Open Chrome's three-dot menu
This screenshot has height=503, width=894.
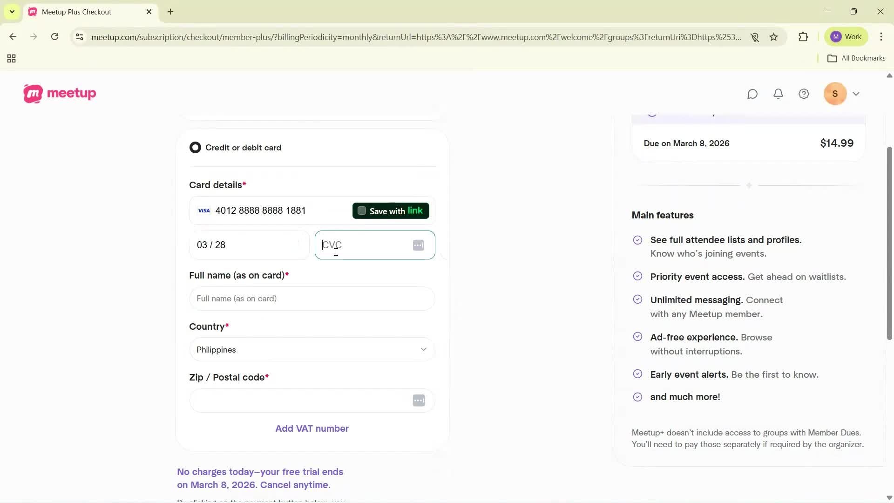click(x=881, y=37)
